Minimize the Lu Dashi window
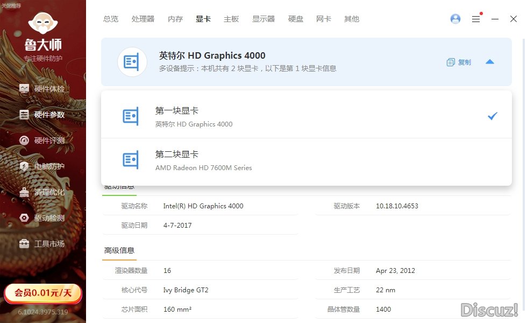Screen dimensions: 527x323 point(495,19)
